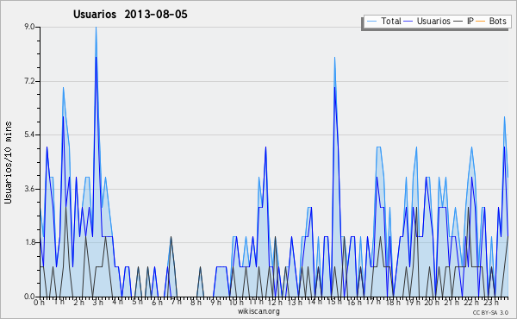The image size is (517, 319).
Task: Select the 'IP' legend entry
Action: pos(470,22)
